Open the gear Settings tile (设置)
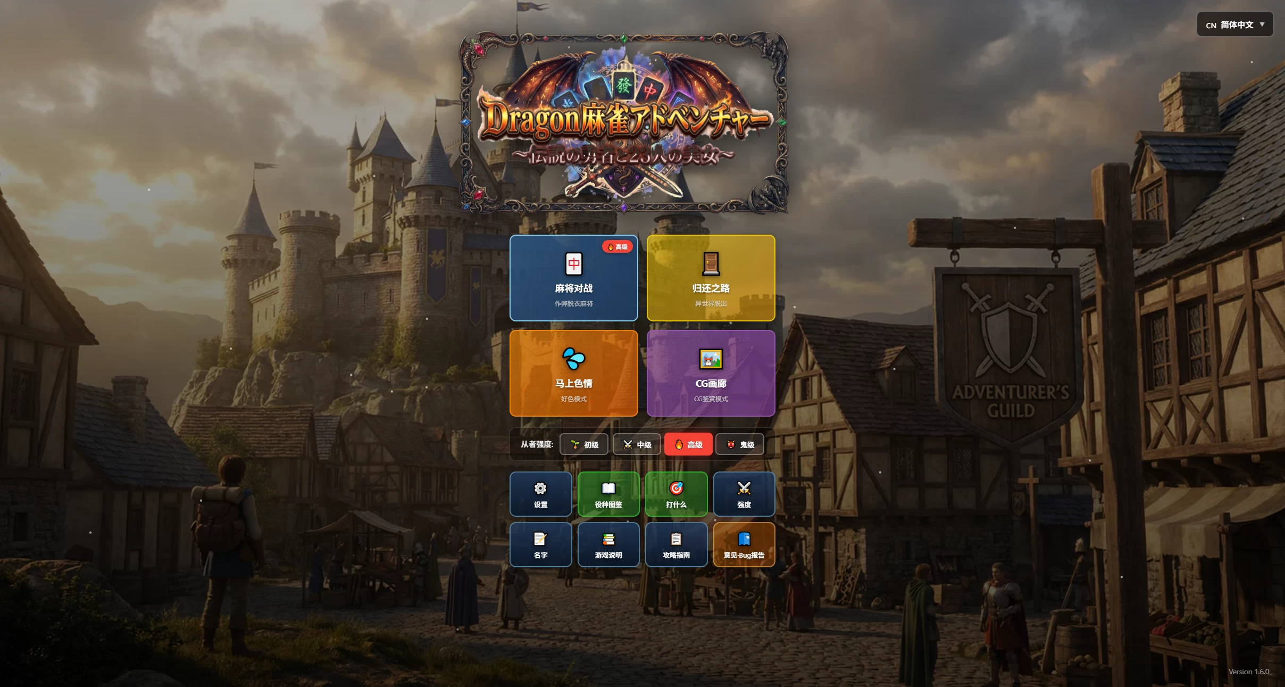This screenshot has height=687, width=1285. coord(540,494)
